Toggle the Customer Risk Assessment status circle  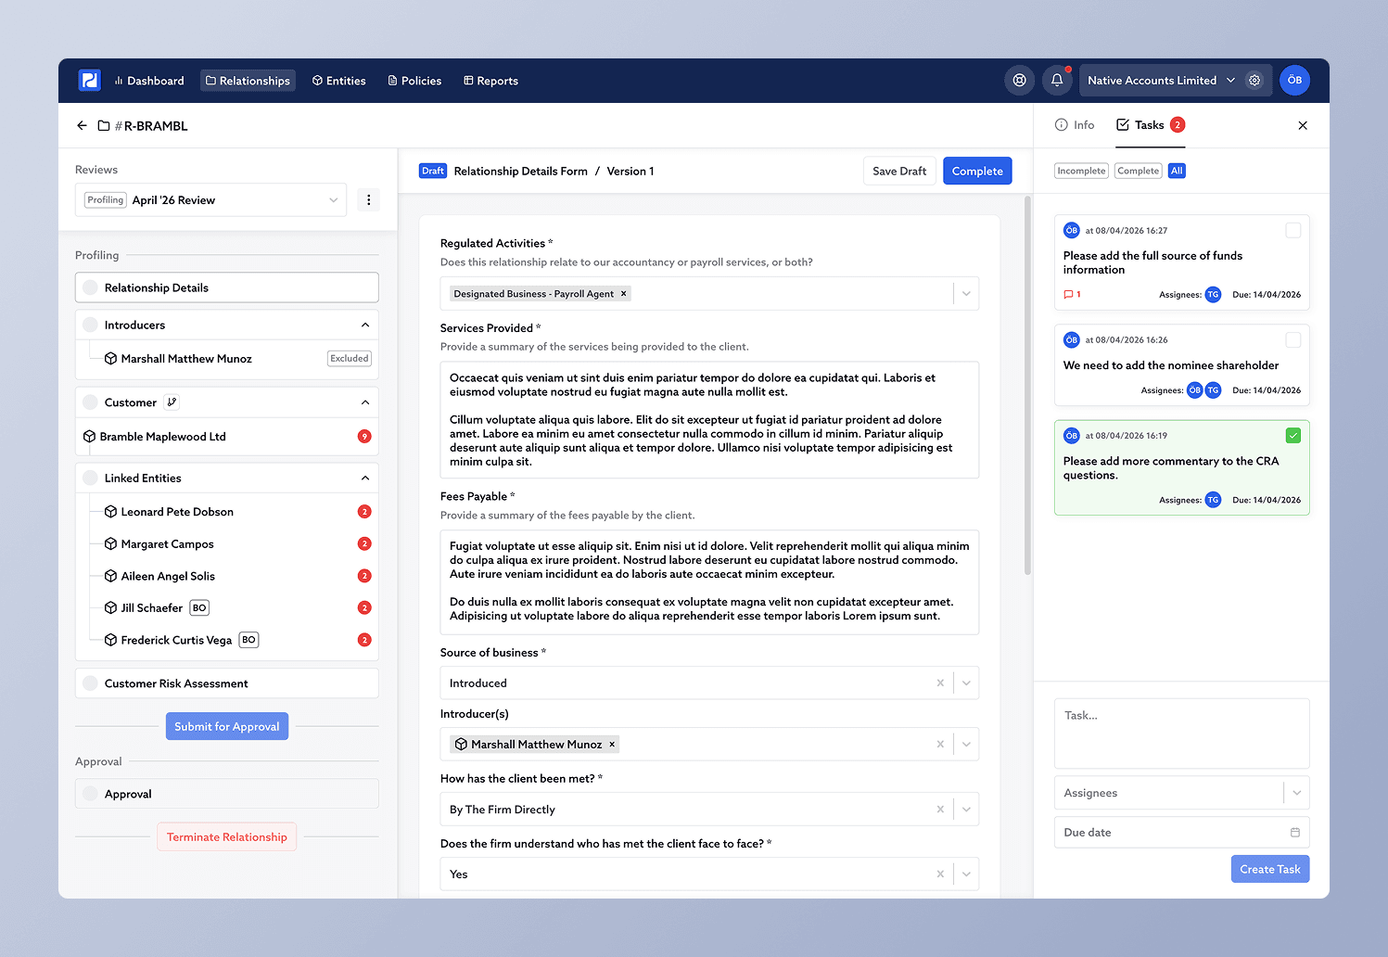[x=90, y=684]
